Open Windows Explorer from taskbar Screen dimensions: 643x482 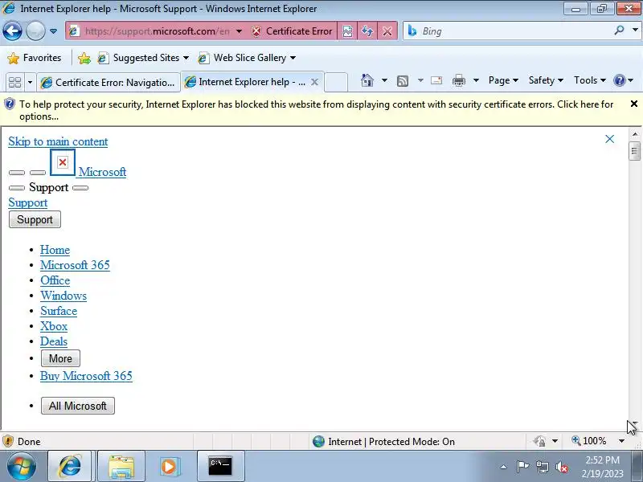121,466
